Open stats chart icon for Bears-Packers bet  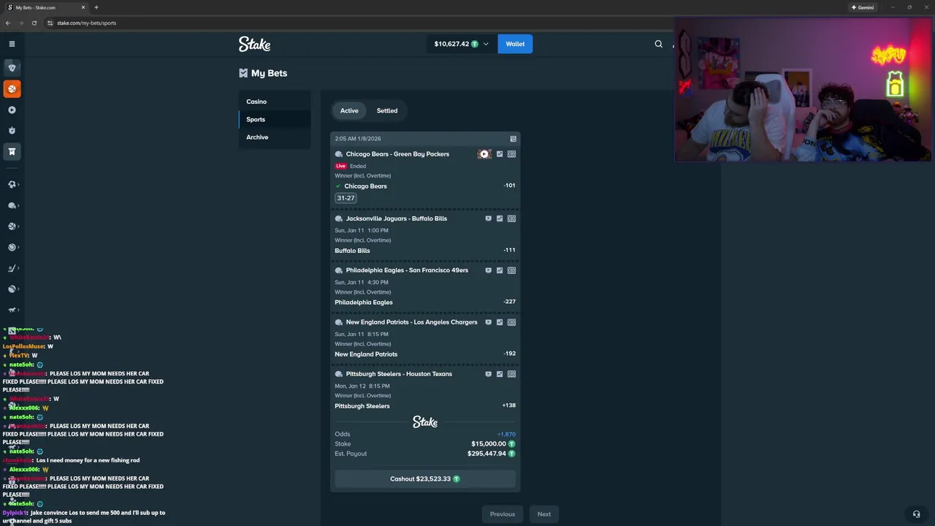[499, 153]
